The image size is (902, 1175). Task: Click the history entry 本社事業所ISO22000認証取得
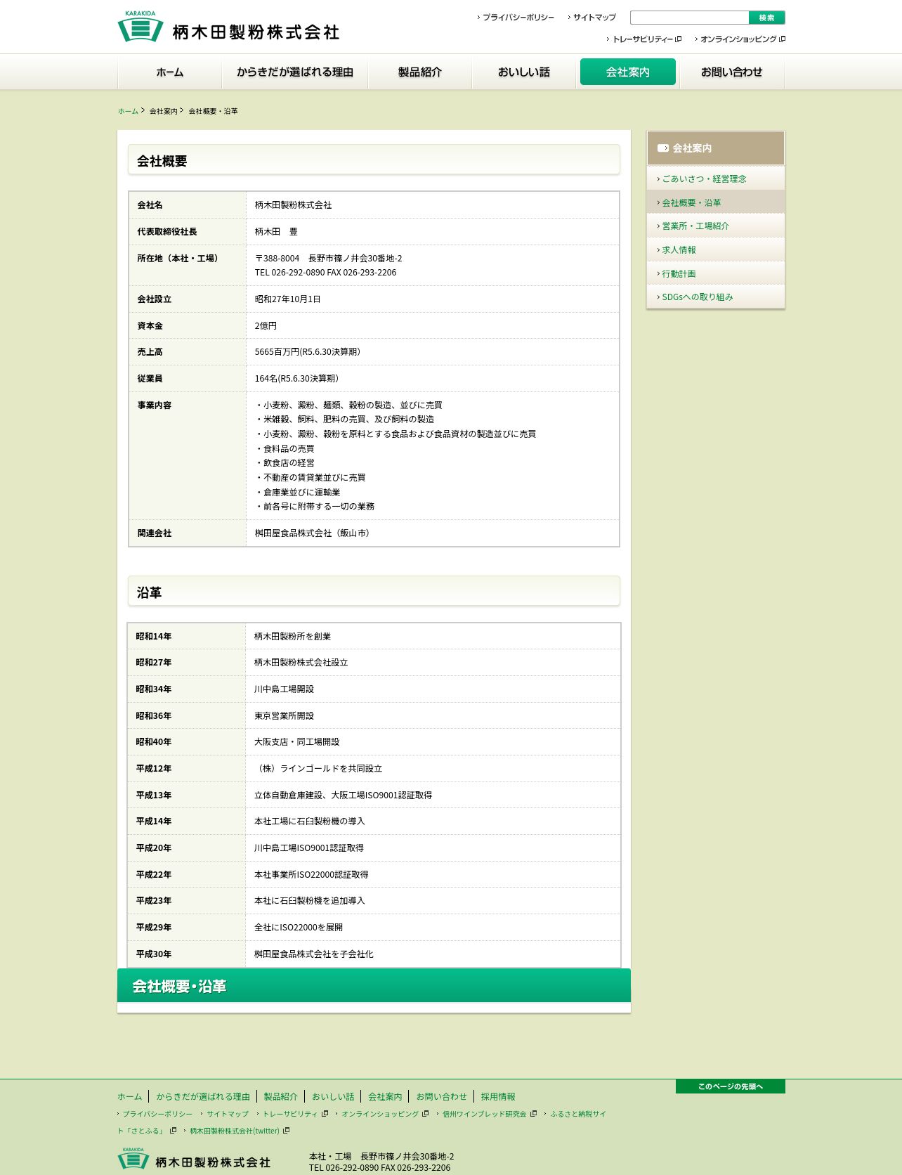(x=311, y=875)
